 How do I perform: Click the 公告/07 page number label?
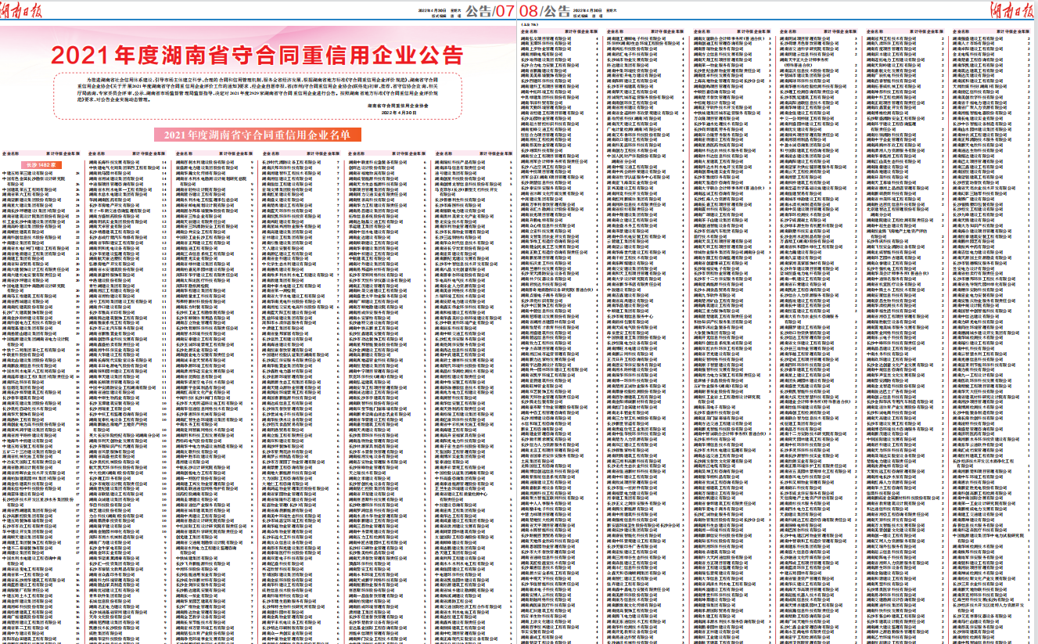(x=490, y=11)
